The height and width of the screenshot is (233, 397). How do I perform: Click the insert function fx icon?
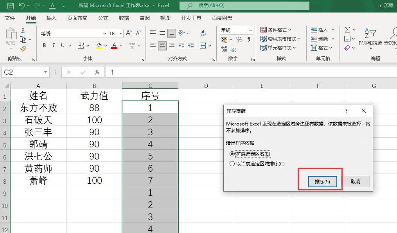tap(97, 72)
